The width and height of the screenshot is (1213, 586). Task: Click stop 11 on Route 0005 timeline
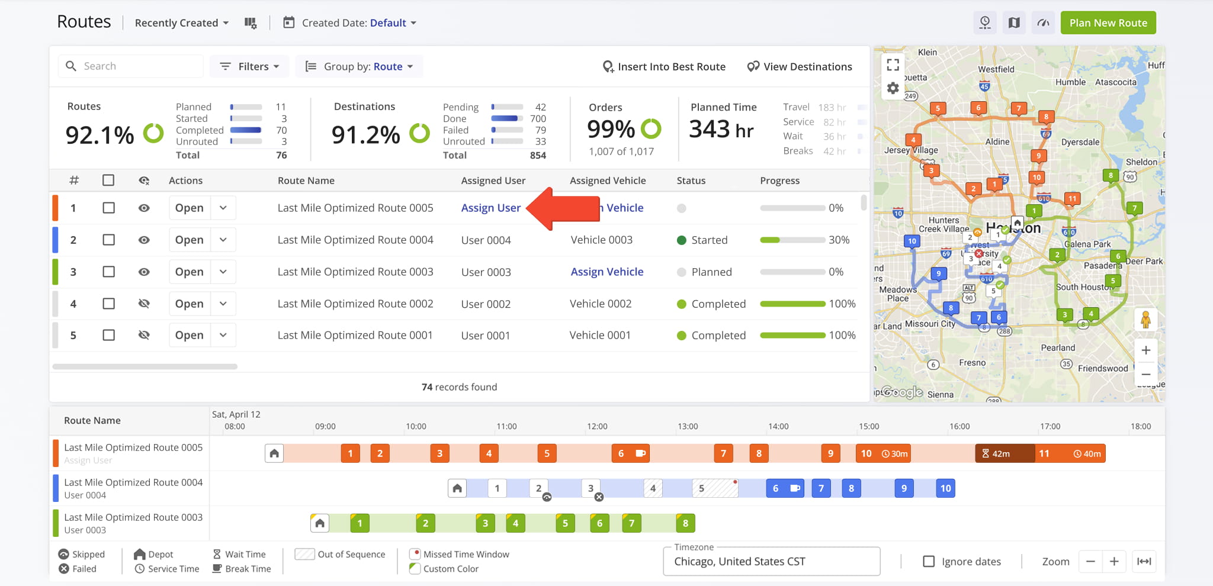[x=1070, y=453]
